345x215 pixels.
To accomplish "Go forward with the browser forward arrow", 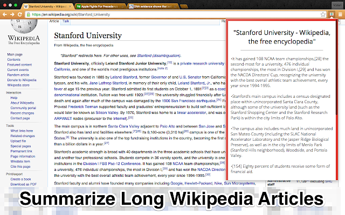I will (12, 15).
